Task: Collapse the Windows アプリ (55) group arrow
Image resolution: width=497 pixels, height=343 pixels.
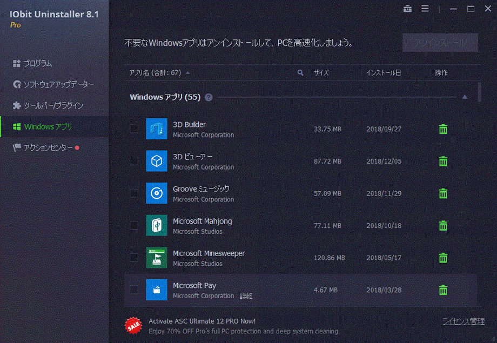Action: 465,97
